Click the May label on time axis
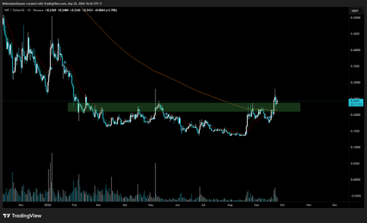Screen dimensions: 367x223 151,205
